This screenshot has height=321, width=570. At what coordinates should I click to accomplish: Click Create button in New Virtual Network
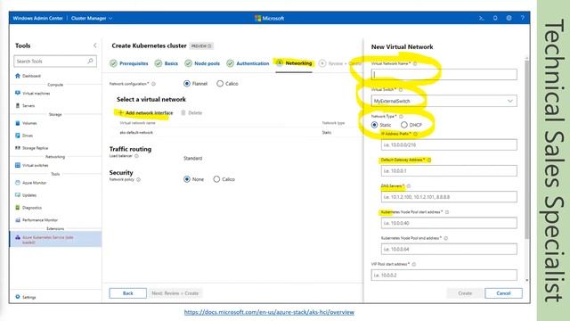pos(465,293)
